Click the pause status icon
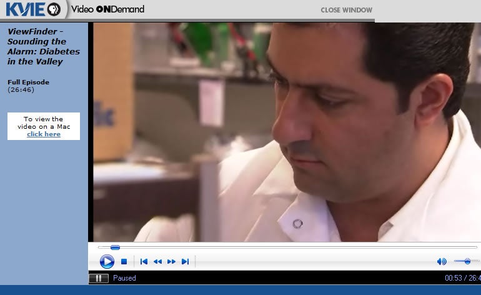This screenshot has height=295, width=481. click(99, 278)
